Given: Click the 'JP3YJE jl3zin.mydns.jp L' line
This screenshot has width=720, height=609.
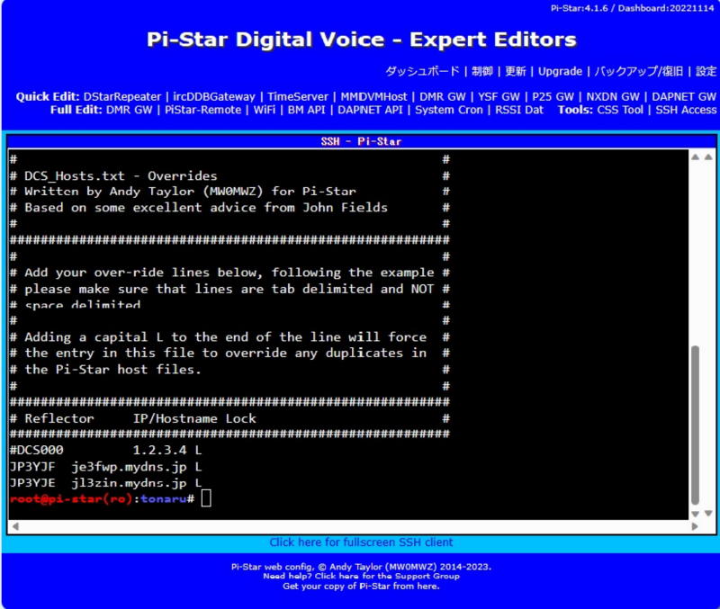Looking at the screenshot, I should click(x=105, y=483).
